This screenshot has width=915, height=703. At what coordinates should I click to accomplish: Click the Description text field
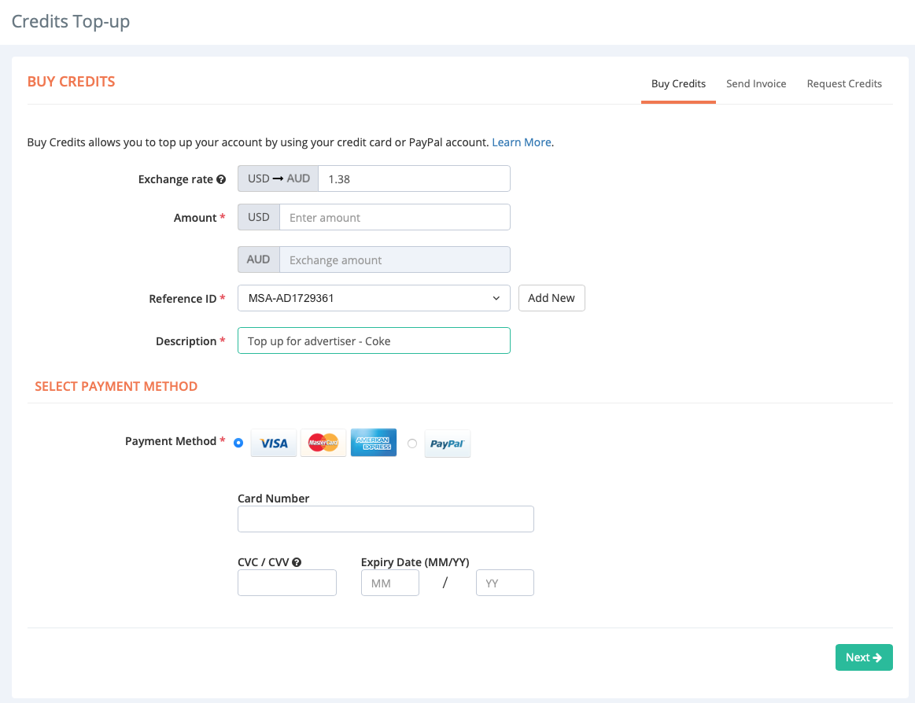(374, 340)
